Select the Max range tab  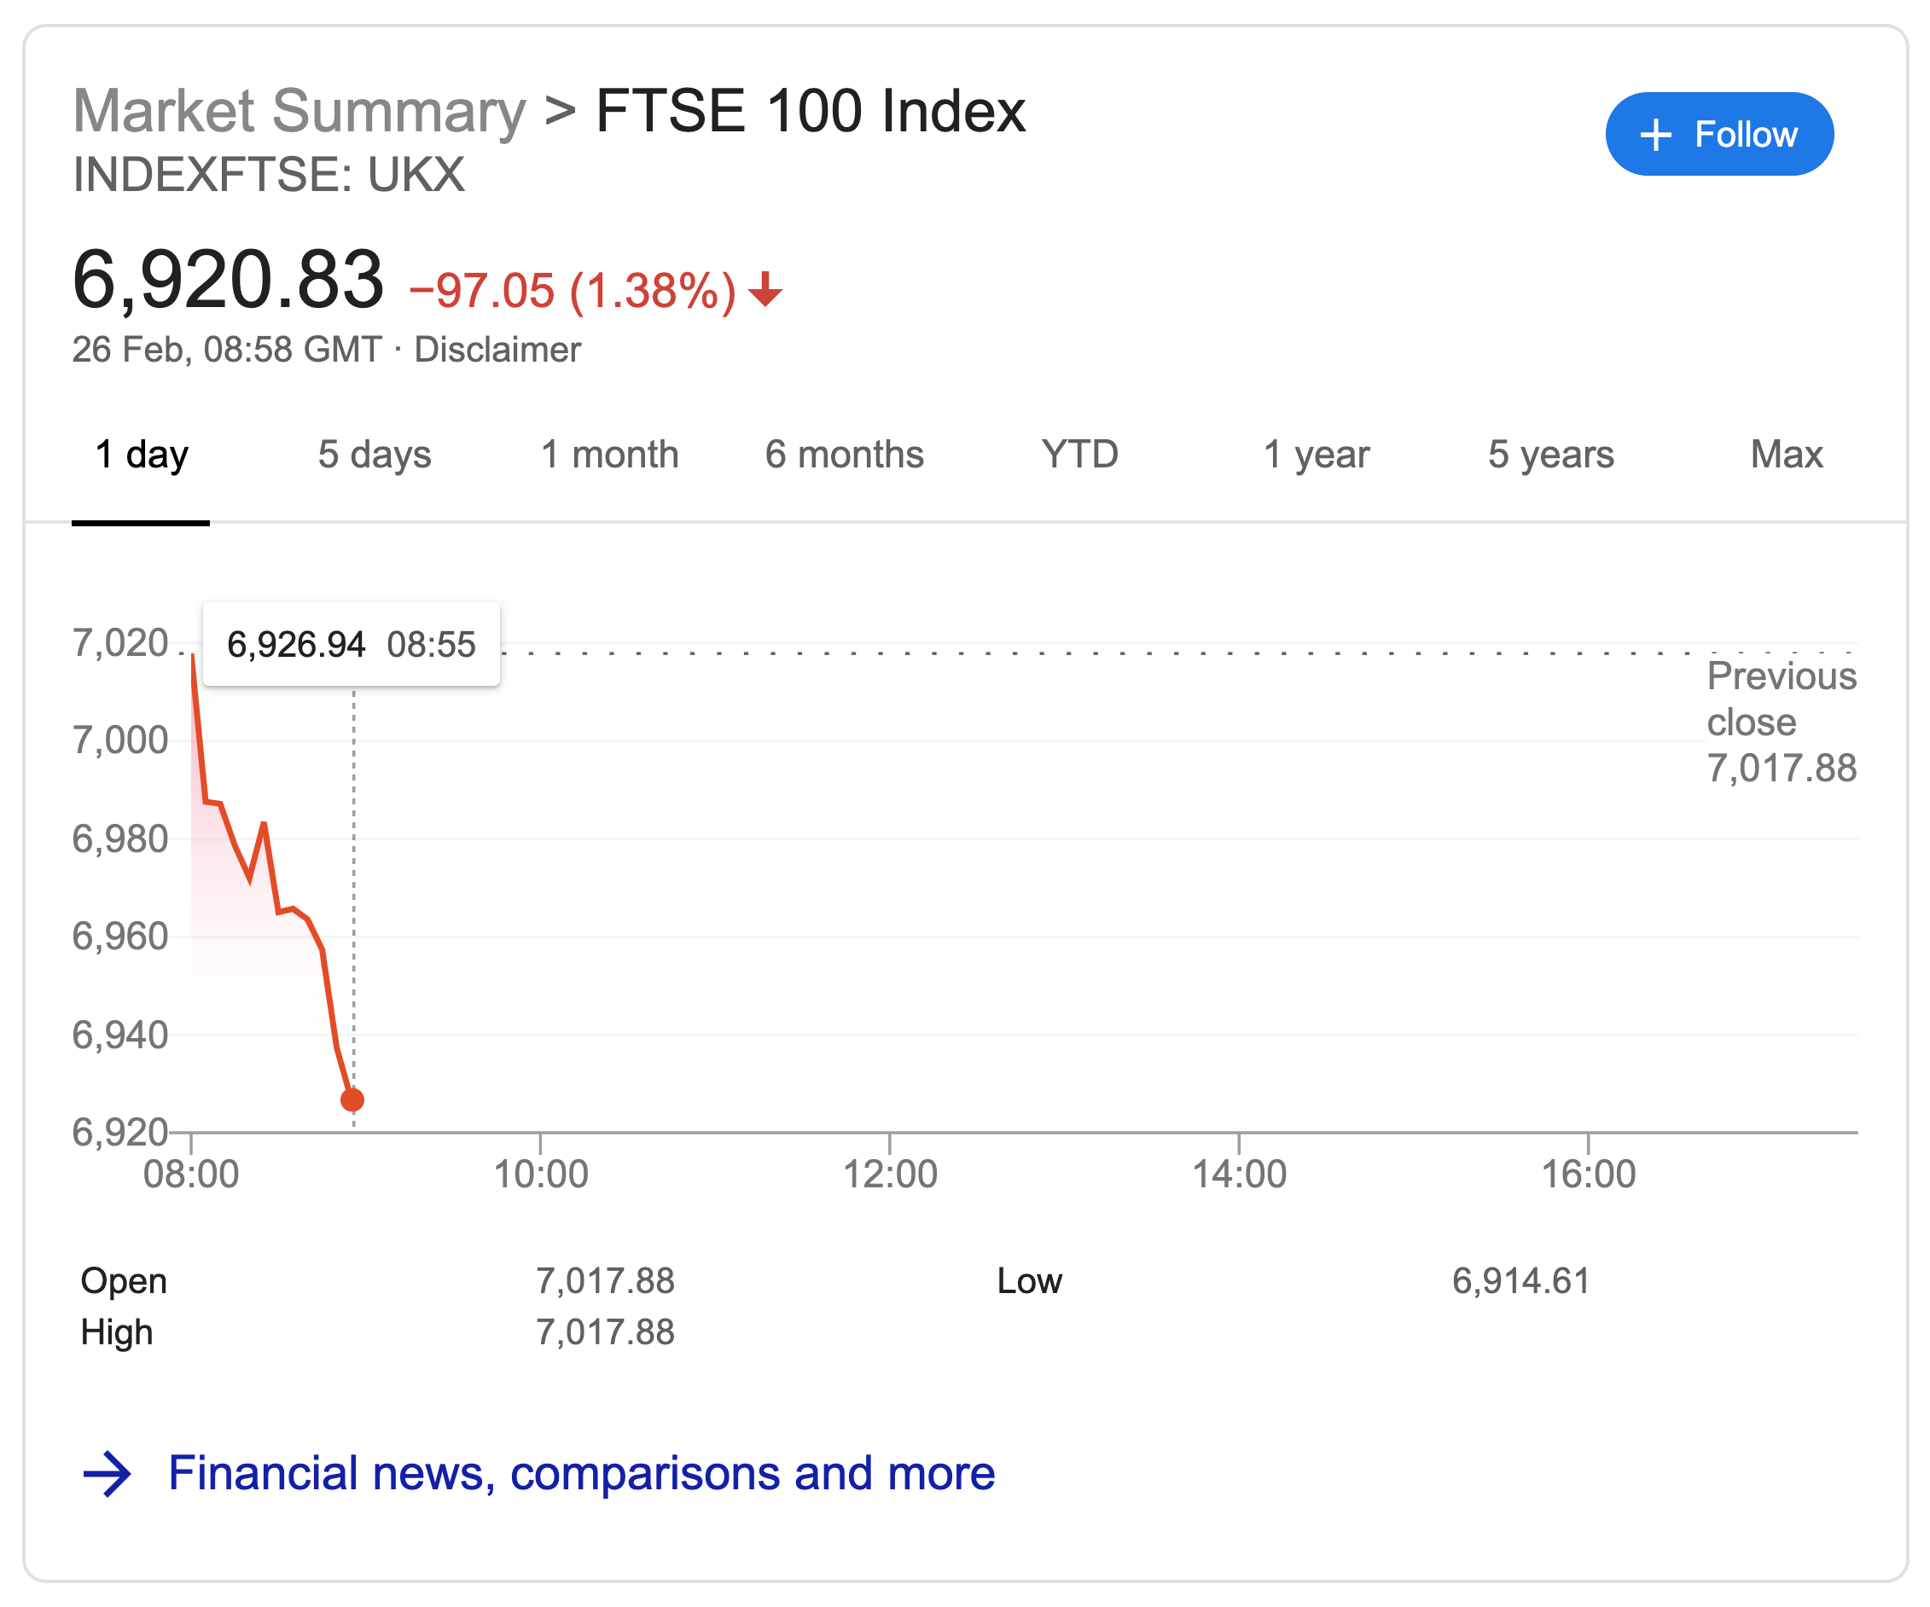pos(1786,455)
